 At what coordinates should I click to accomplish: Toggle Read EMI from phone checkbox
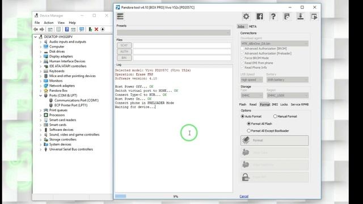pos(242,63)
